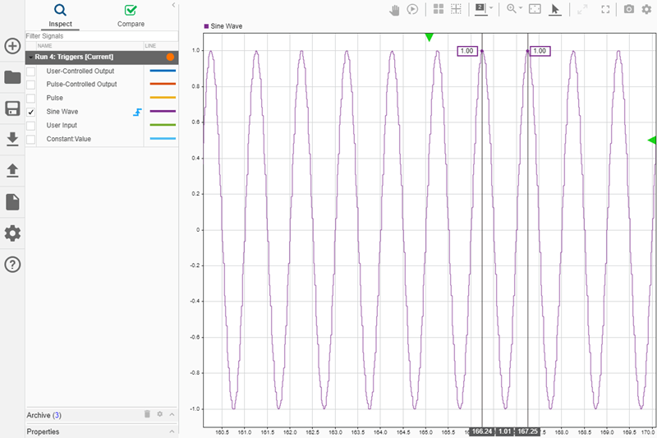Image resolution: width=657 pixels, height=438 pixels.
Task: Open Preferences gear in the left sidebar
Action: [12, 233]
